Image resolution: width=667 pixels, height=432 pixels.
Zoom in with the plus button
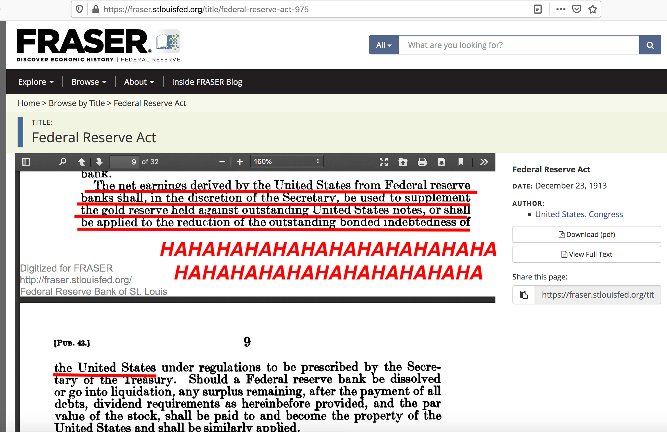pos(240,162)
